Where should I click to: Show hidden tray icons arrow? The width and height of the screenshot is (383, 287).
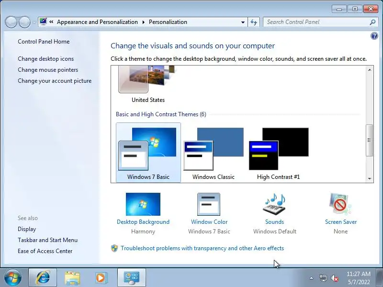coord(312,278)
